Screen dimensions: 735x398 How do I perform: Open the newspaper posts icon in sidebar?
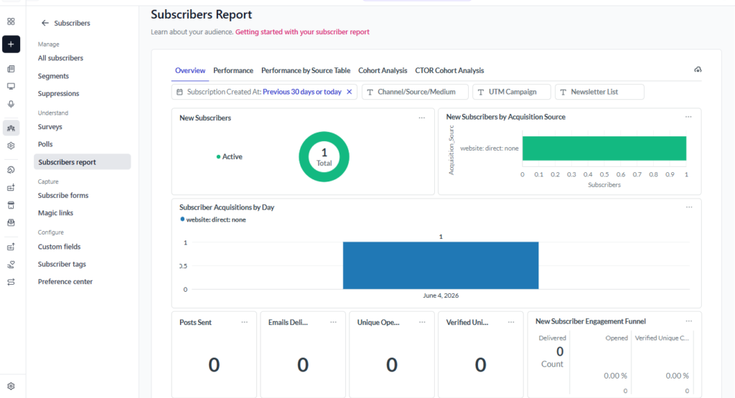tap(11, 69)
